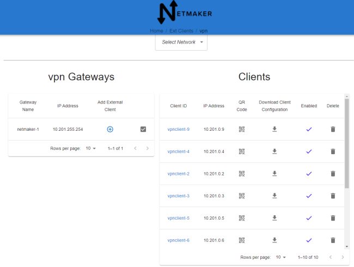Delete the vpnclient-6 entry
The height and width of the screenshot is (267, 354).
333,240
